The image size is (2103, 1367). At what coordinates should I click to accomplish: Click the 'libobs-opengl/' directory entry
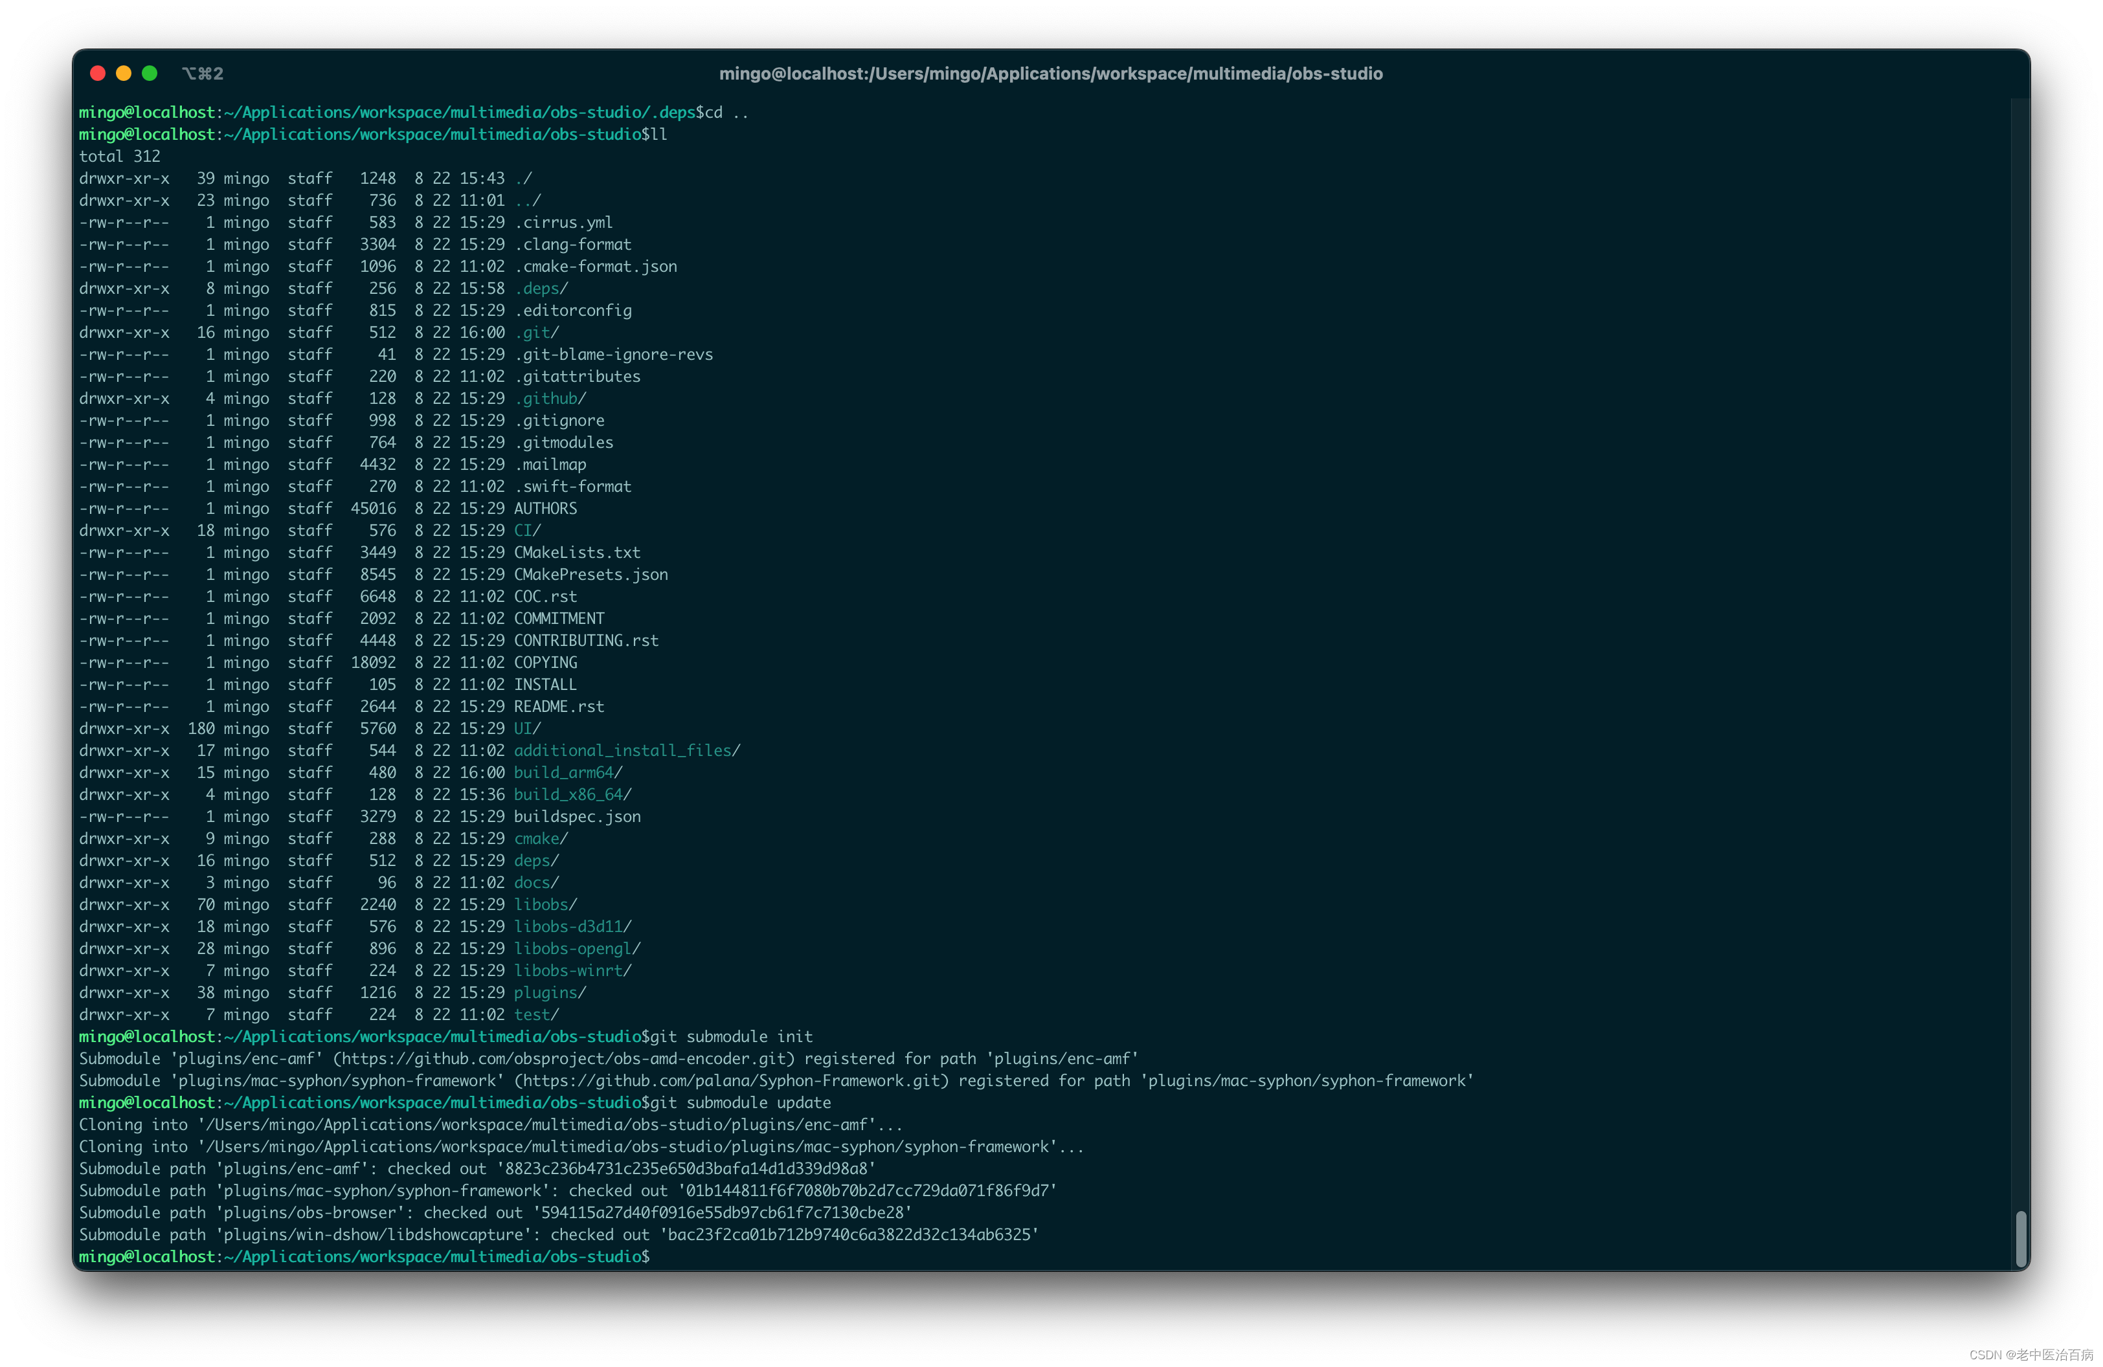(577, 950)
